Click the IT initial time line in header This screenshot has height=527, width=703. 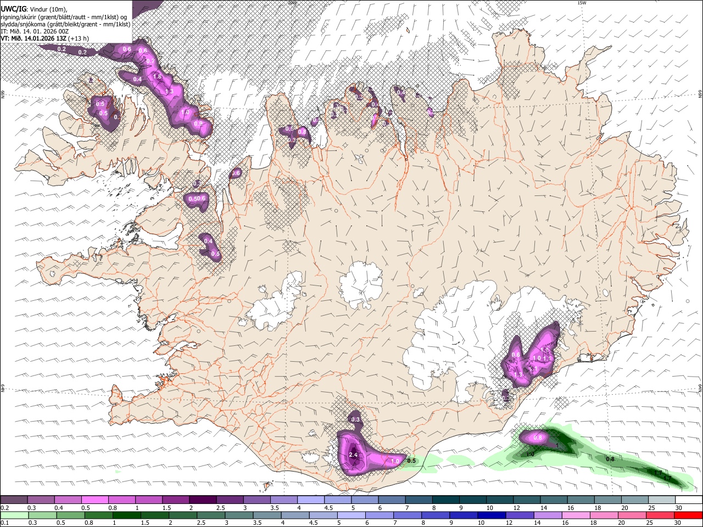coord(35,31)
